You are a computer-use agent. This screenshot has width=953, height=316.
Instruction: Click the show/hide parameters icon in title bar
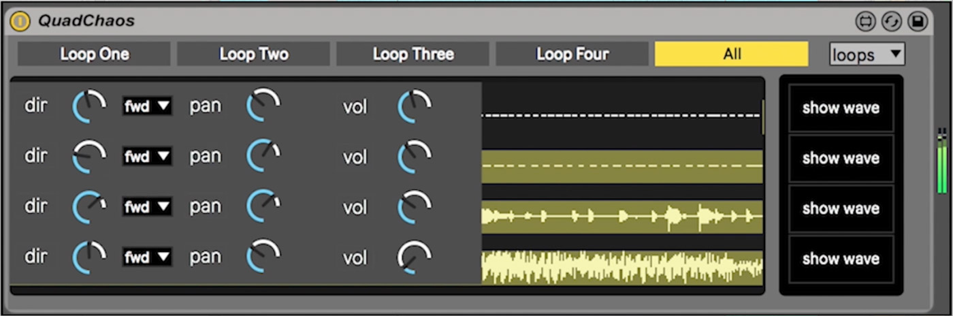pos(865,22)
